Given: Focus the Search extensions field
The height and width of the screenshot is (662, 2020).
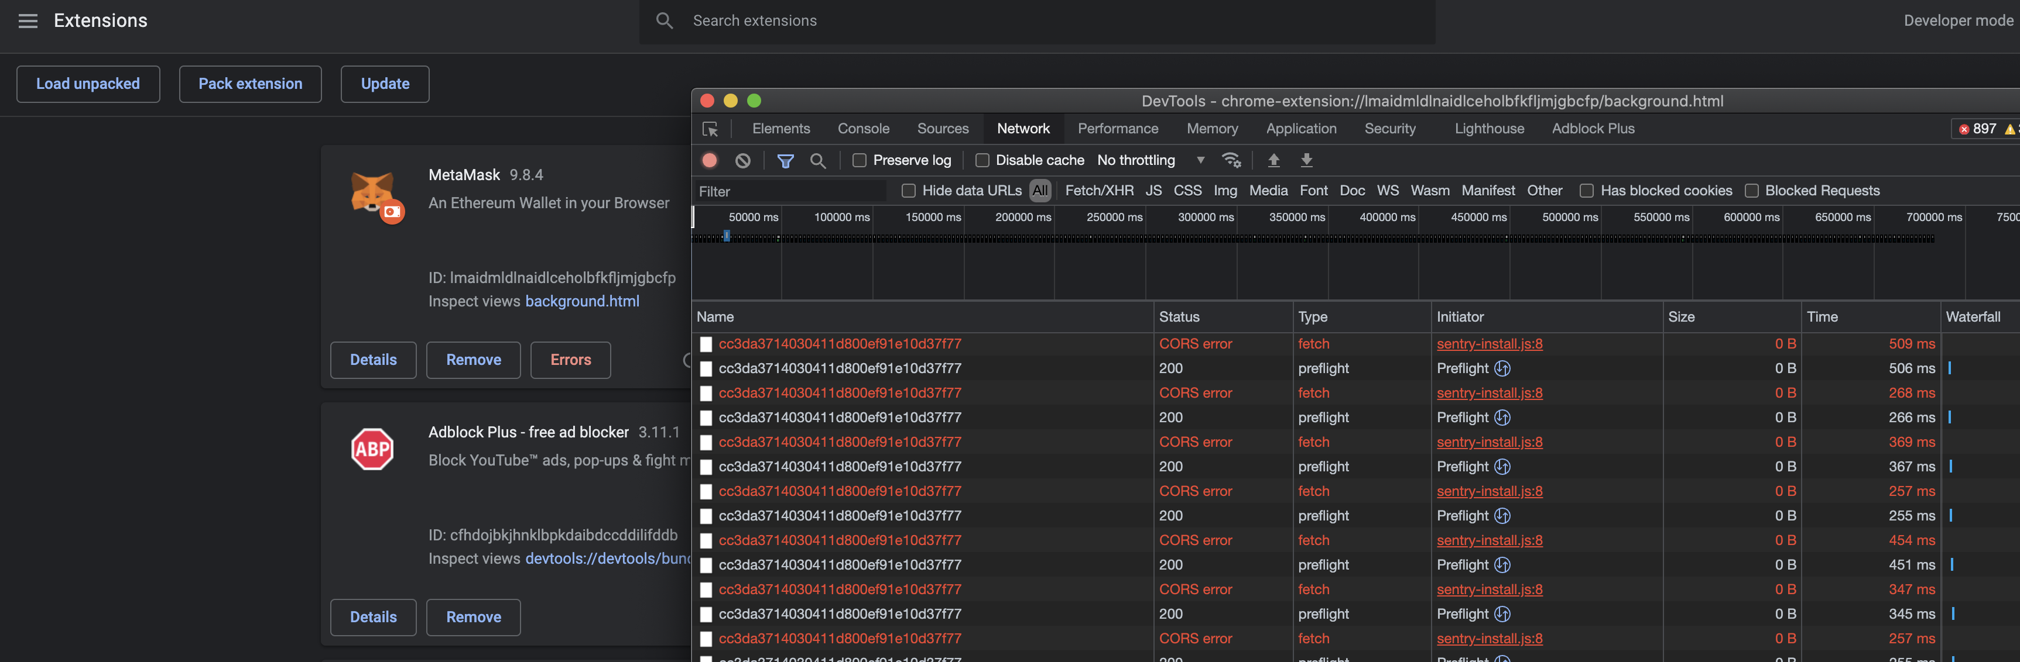Looking at the screenshot, I should 1037,21.
